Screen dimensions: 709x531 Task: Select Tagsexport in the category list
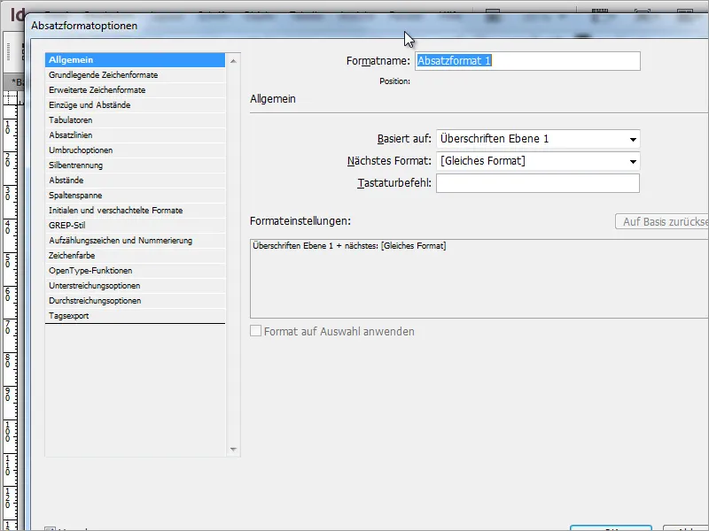click(135, 316)
